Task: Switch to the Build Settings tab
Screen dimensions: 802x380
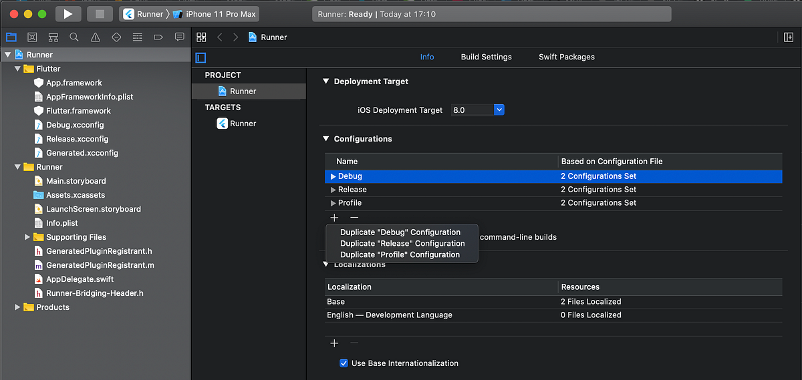Action: 486,57
